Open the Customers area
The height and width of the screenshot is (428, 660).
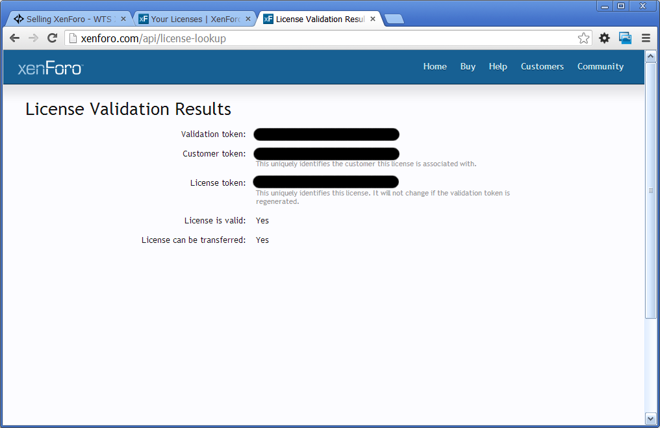[542, 66]
